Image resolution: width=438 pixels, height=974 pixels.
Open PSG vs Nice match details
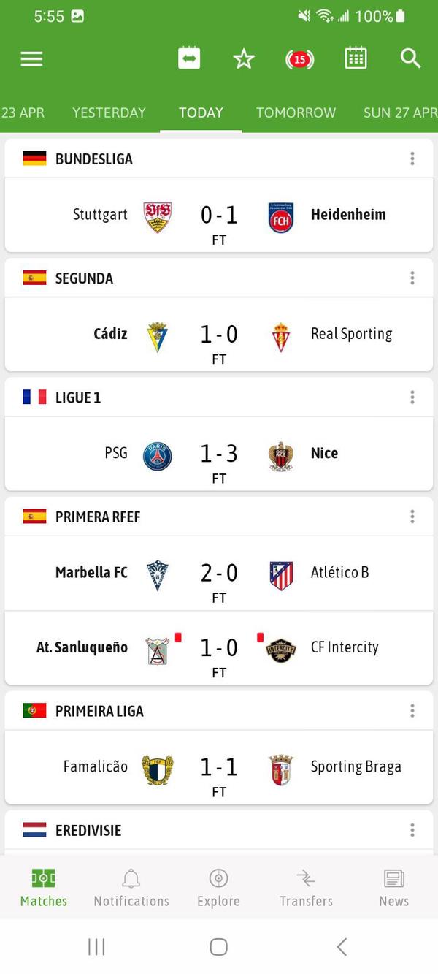219,455
